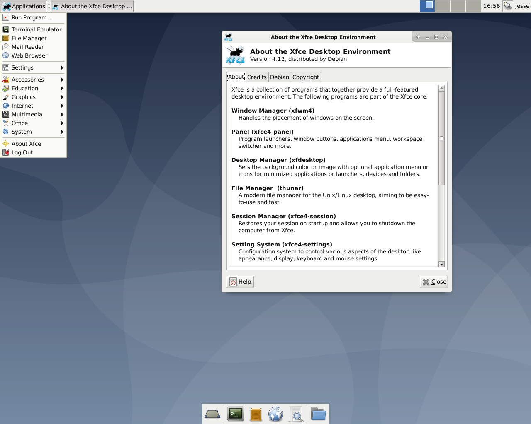This screenshot has width=531, height=424.
Task: Choose Log Out in the Applications menu
Action: click(x=33, y=152)
